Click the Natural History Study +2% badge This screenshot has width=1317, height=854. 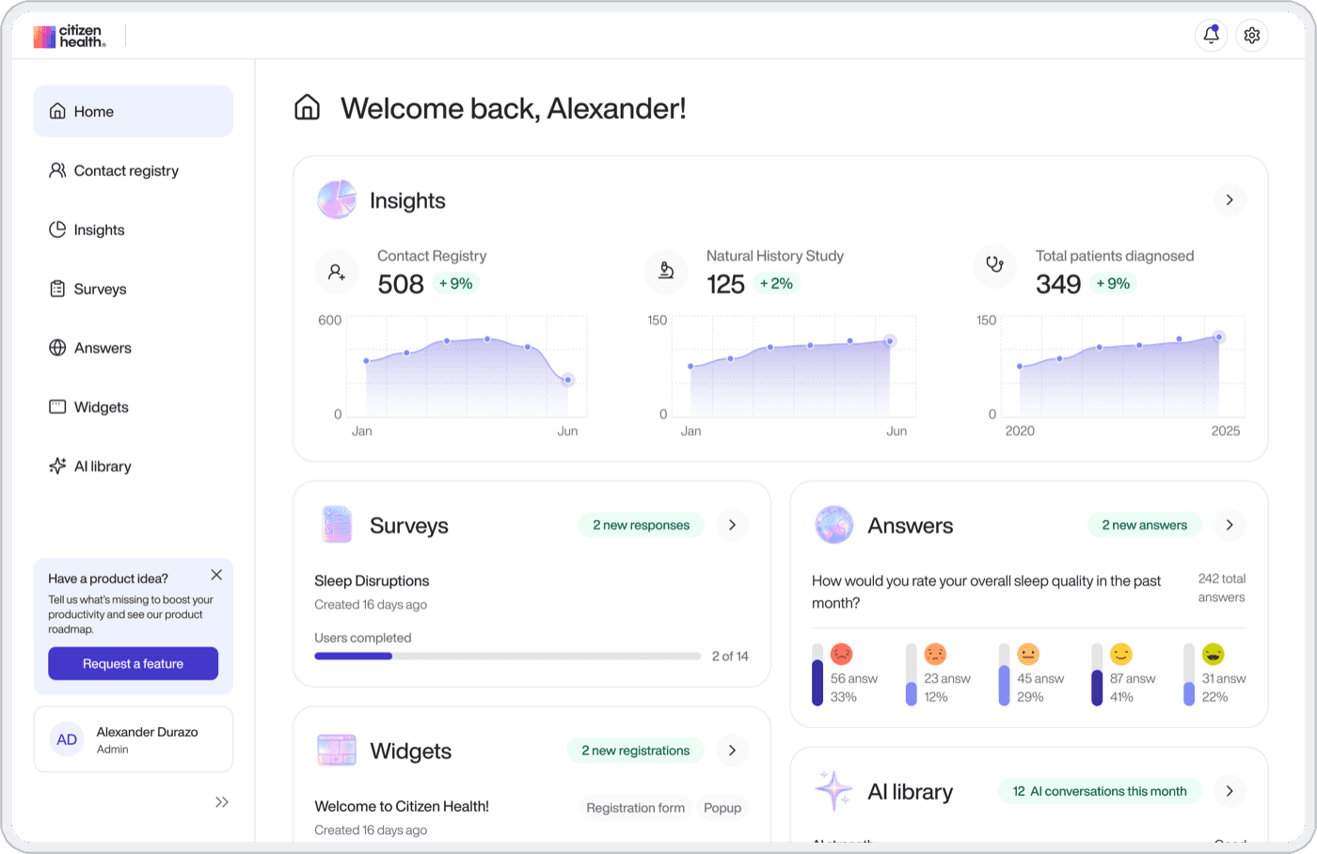(x=776, y=283)
